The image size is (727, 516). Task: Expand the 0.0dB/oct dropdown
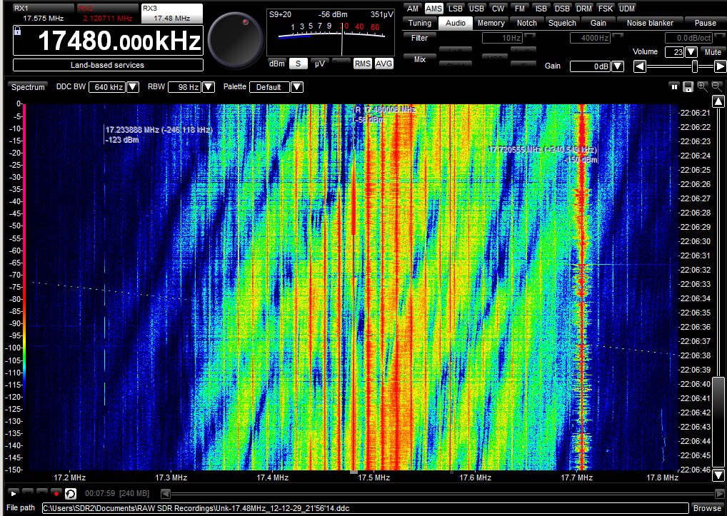point(718,36)
